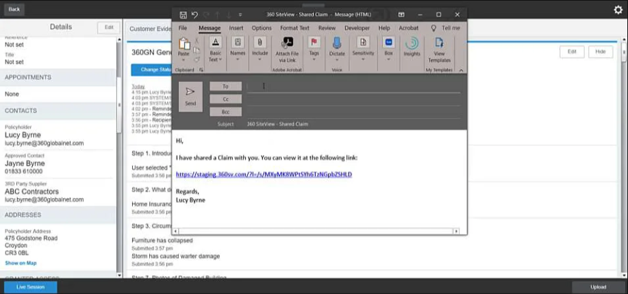This screenshot has width=628, height=294.
Task: Collapse the ribbon with the caret
Action: pos(461,70)
